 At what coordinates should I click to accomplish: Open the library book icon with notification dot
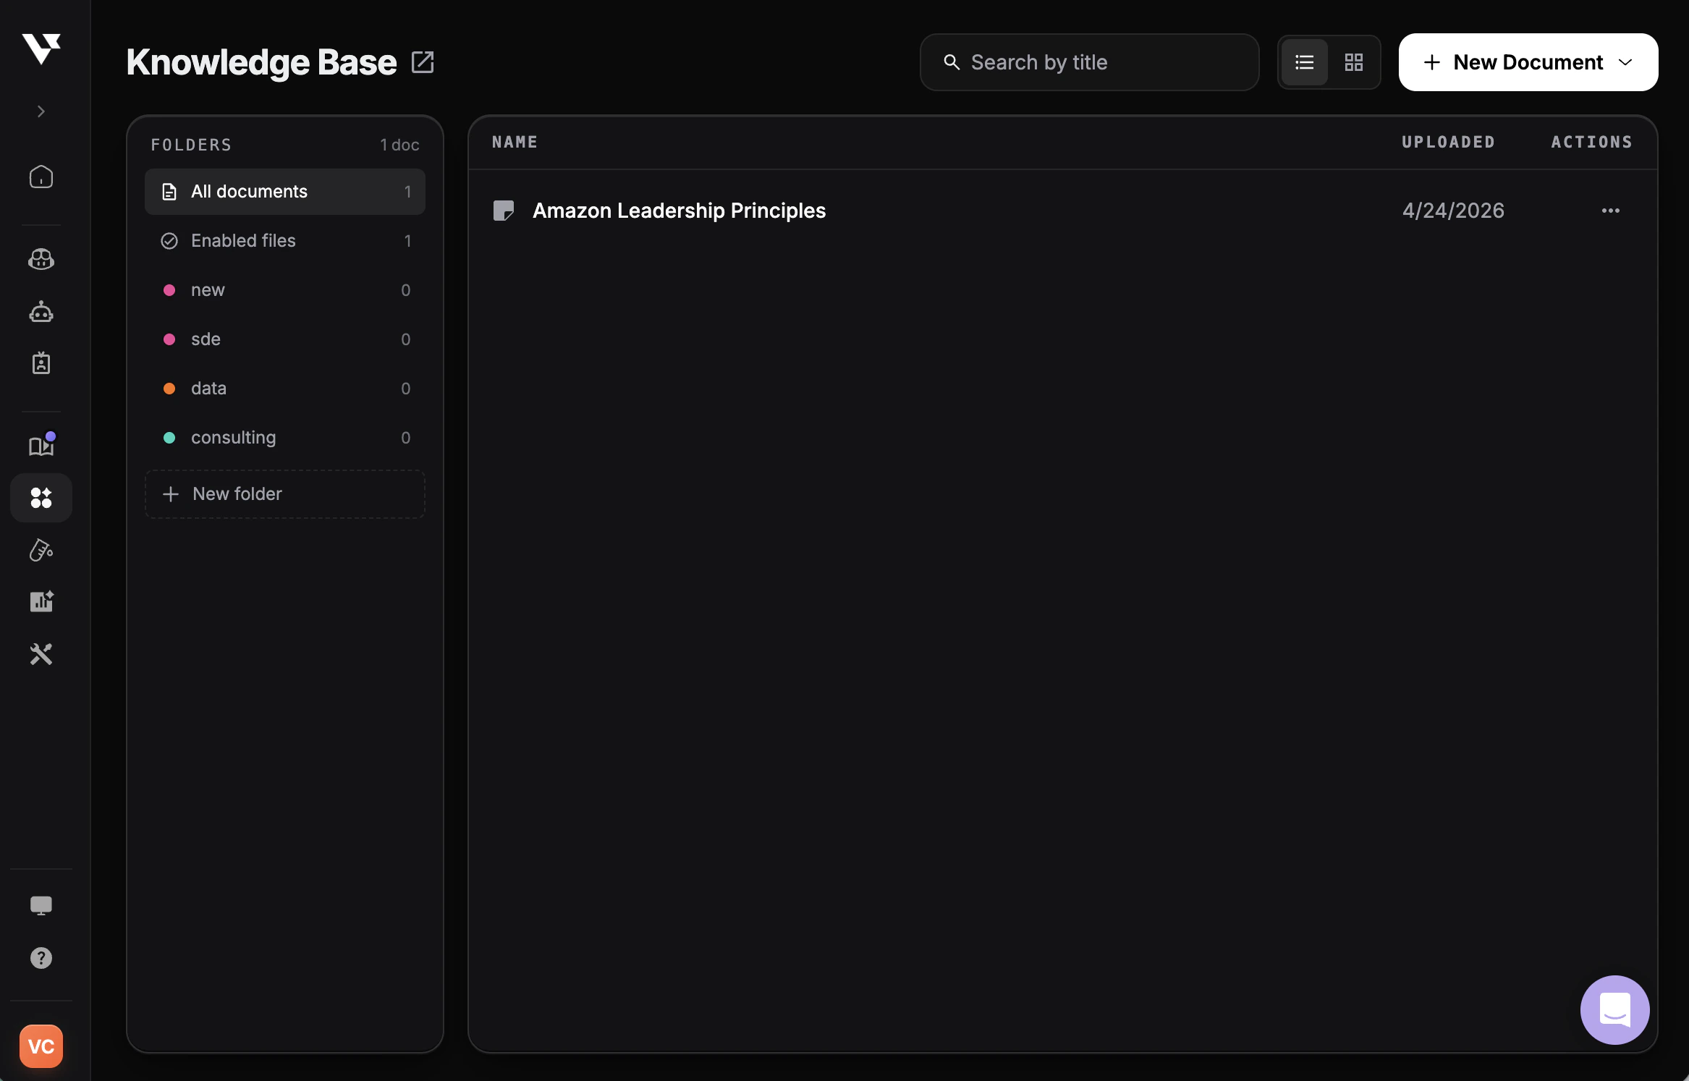41,445
